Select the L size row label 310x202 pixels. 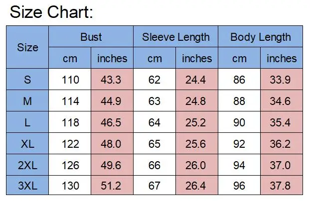coord(27,122)
